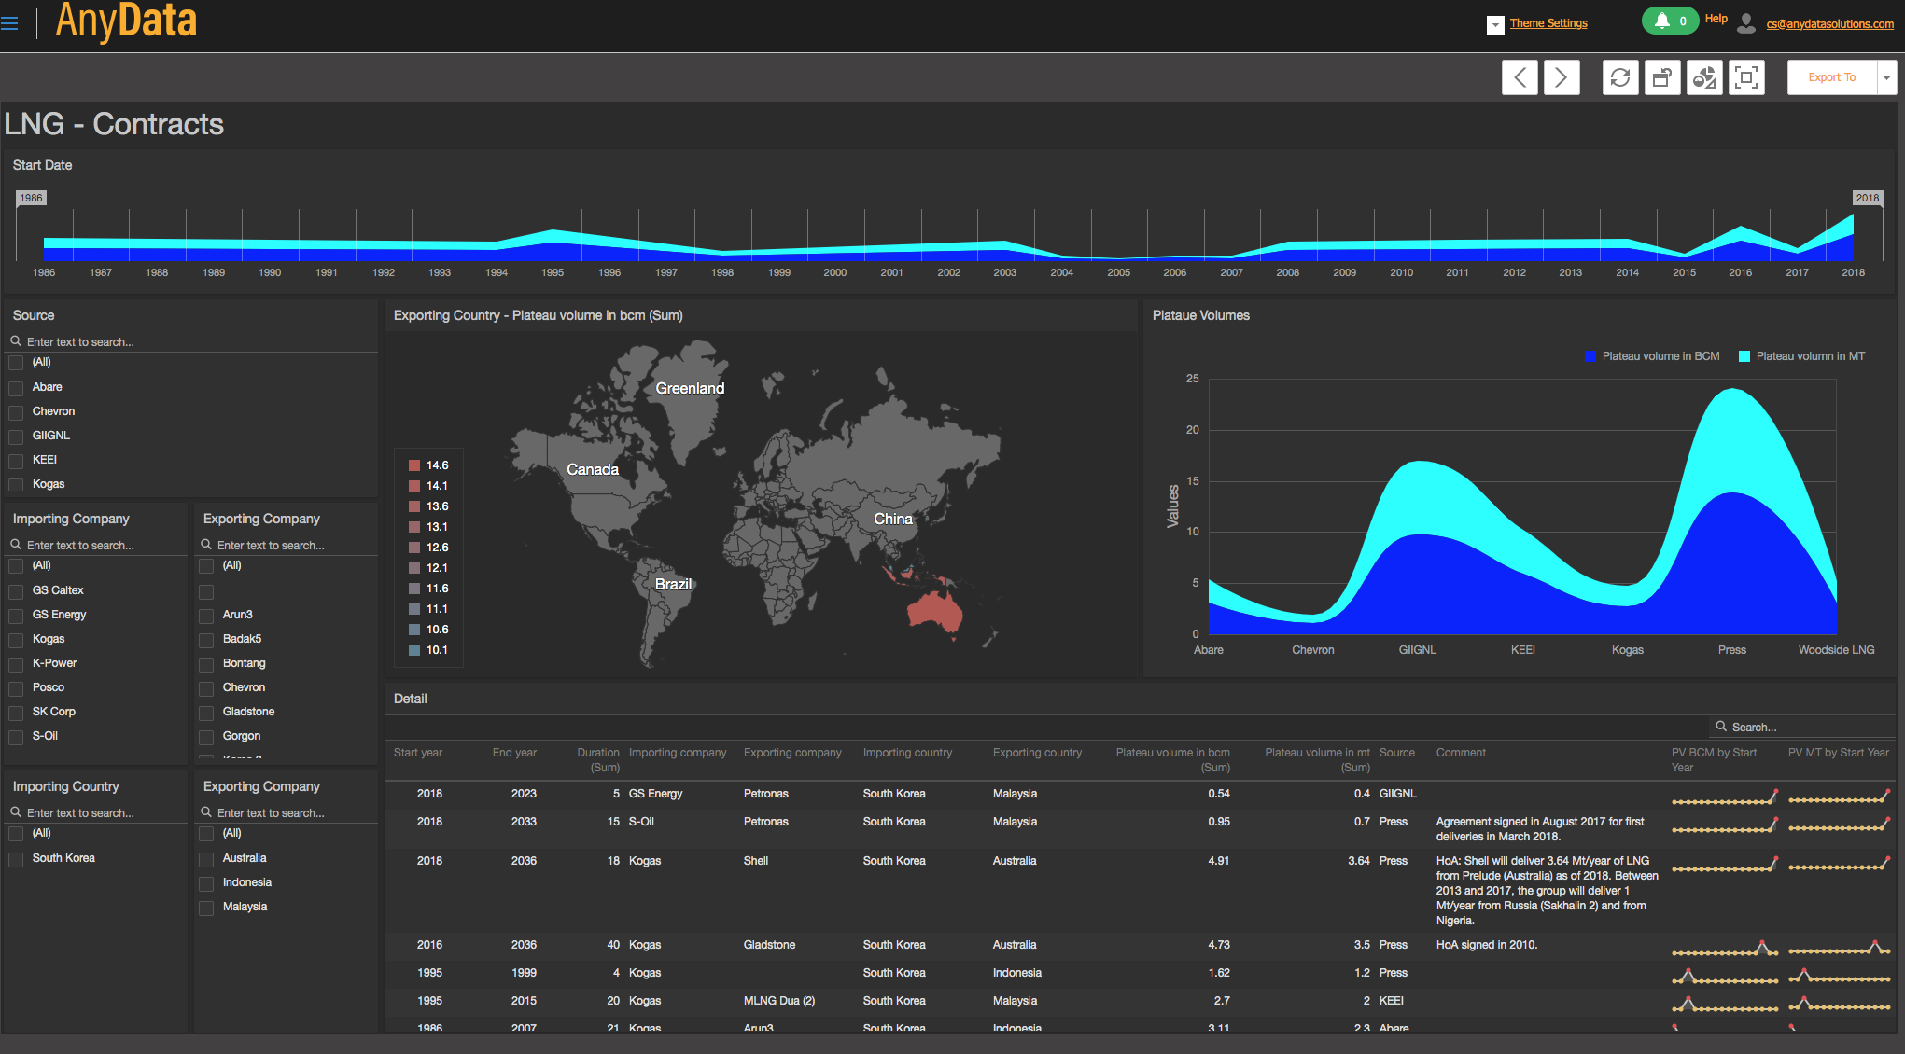The image size is (1905, 1054).
Task: Check Gladstone exporting company checkbox
Action: 206,713
